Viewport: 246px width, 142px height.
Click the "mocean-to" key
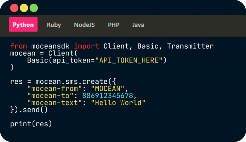48,96
